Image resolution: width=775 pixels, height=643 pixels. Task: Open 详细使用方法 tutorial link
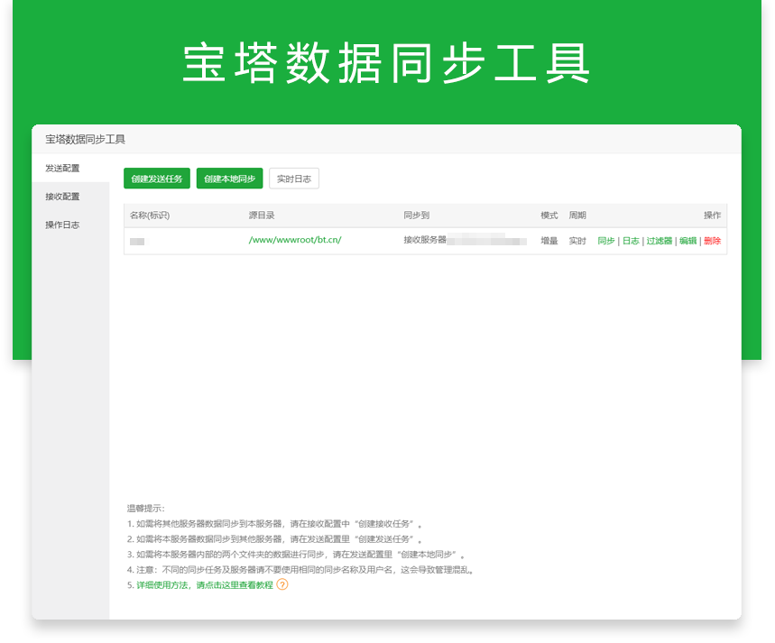pyautogui.click(x=205, y=585)
